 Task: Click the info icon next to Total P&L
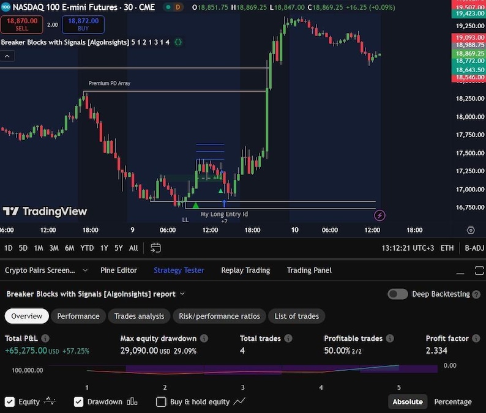pyautogui.click(x=45, y=338)
